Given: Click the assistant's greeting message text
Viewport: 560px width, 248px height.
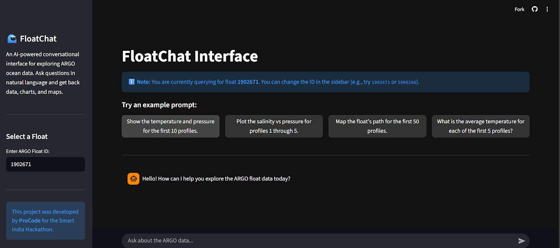Looking at the screenshot, I should coord(216,178).
